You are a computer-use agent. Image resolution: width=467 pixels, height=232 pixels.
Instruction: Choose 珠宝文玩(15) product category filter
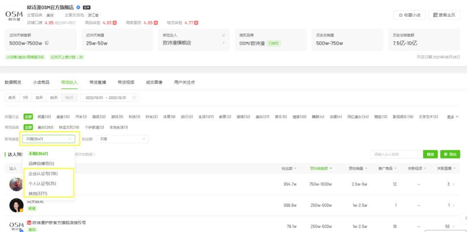(69, 127)
